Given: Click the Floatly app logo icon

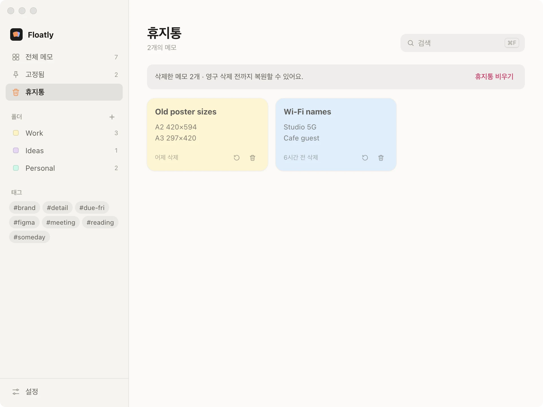Looking at the screenshot, I should point(16,34).
